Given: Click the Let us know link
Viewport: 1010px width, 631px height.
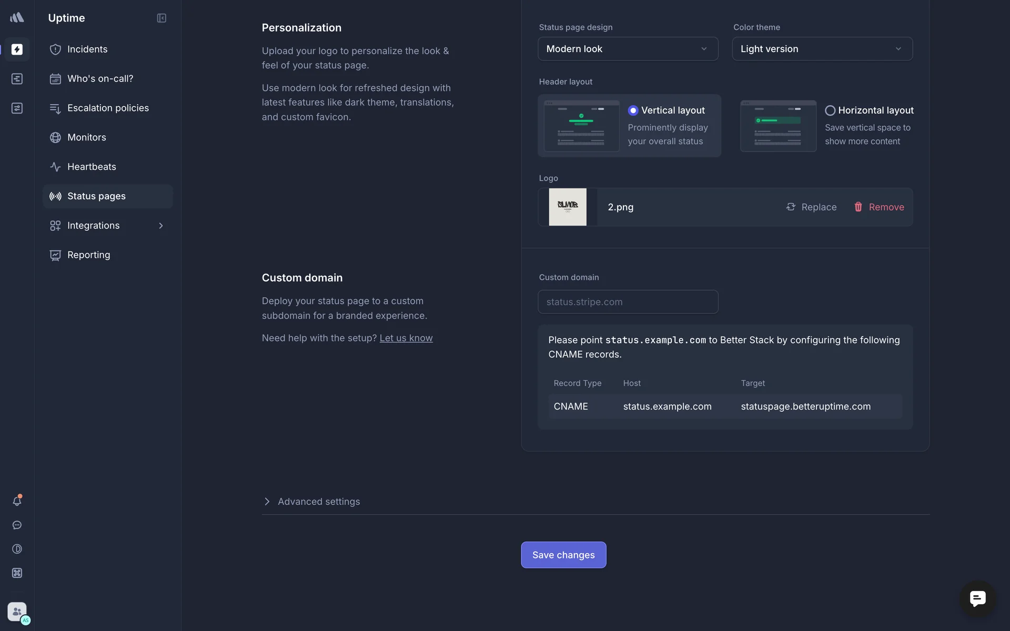Looking at the screenshot, I should (406, 338).
